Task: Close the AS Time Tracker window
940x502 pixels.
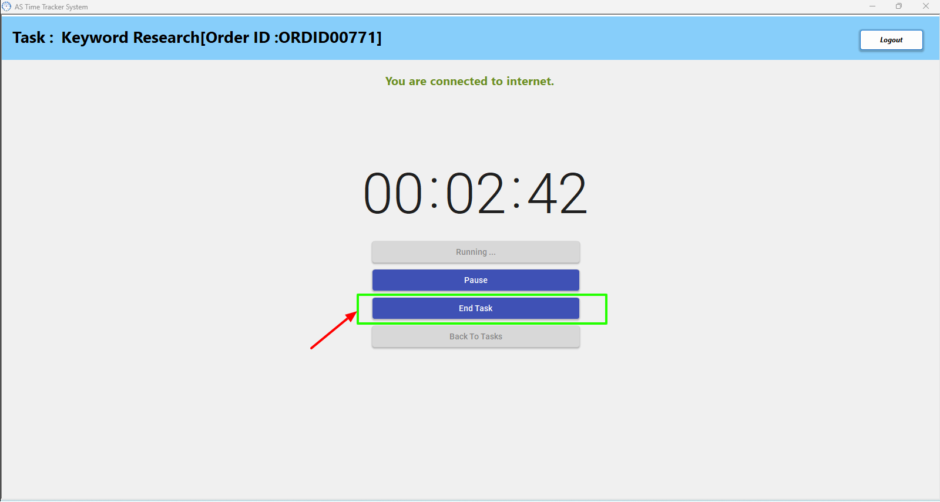Action: (x=926, y=6)
